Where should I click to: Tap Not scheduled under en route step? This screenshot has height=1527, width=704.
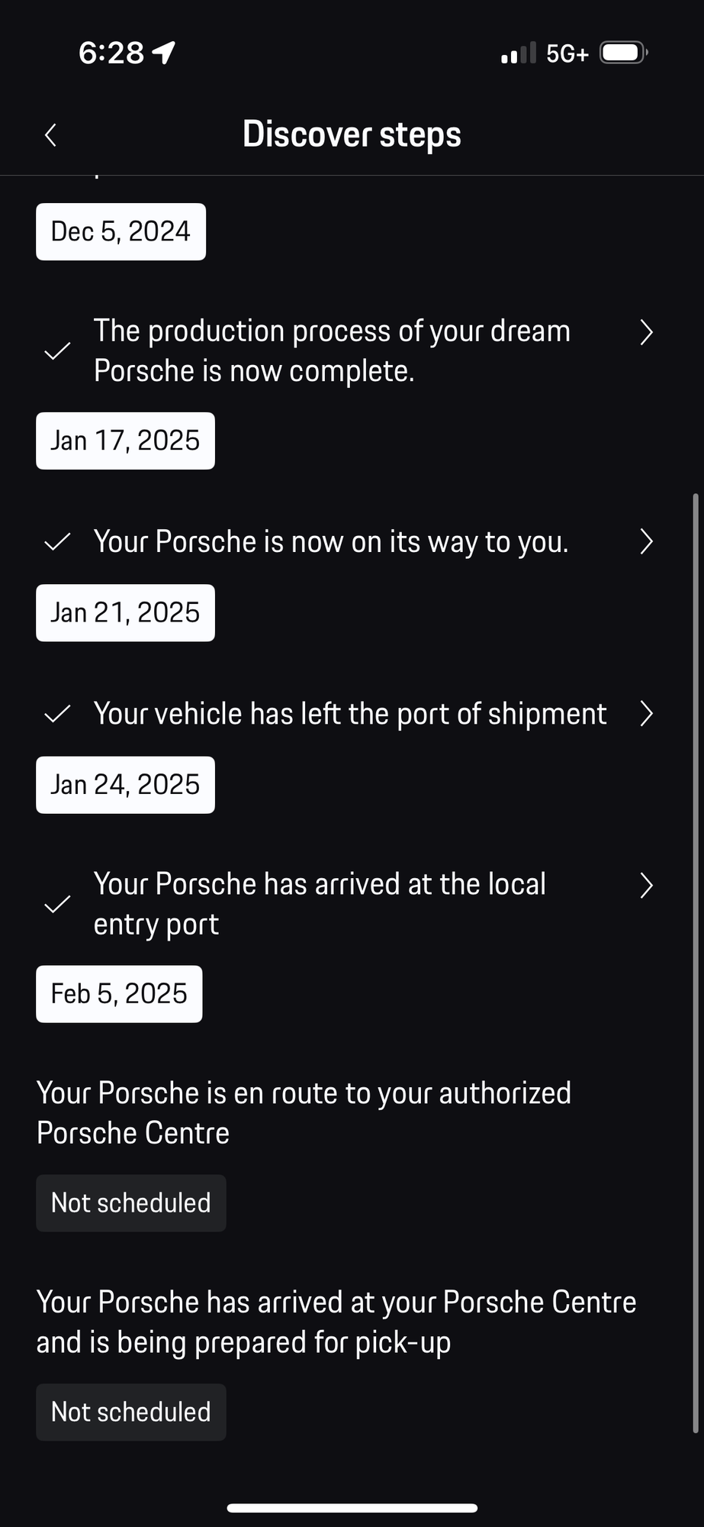[x=131, y=1203]
